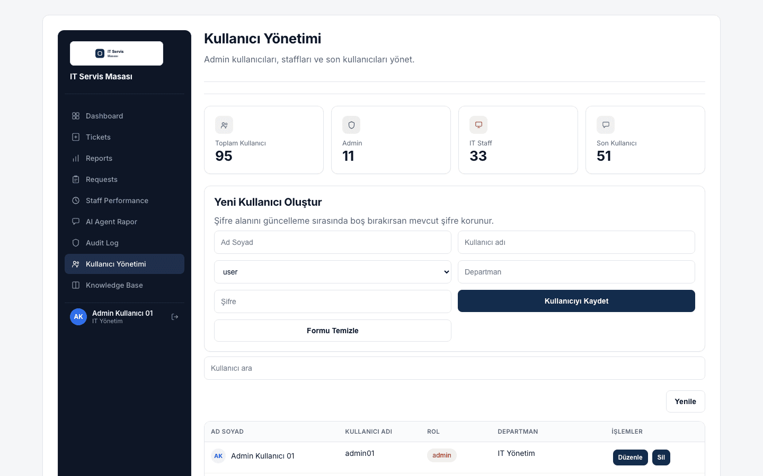Click the Admin Kullanıcı 01 name in the table
This screenshot has height=476, width=763.
tap(263, 456)
